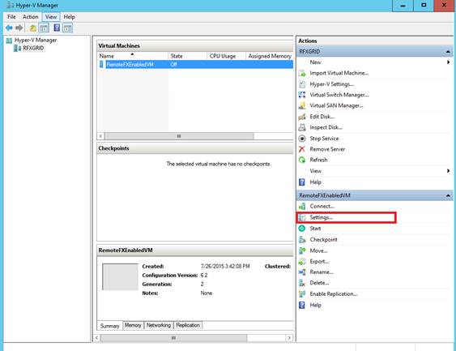The height and width of the screenshot is (351, 456).
Task: Click the Move VM icon
Action: pyautogui.click(x=302, y=250)
